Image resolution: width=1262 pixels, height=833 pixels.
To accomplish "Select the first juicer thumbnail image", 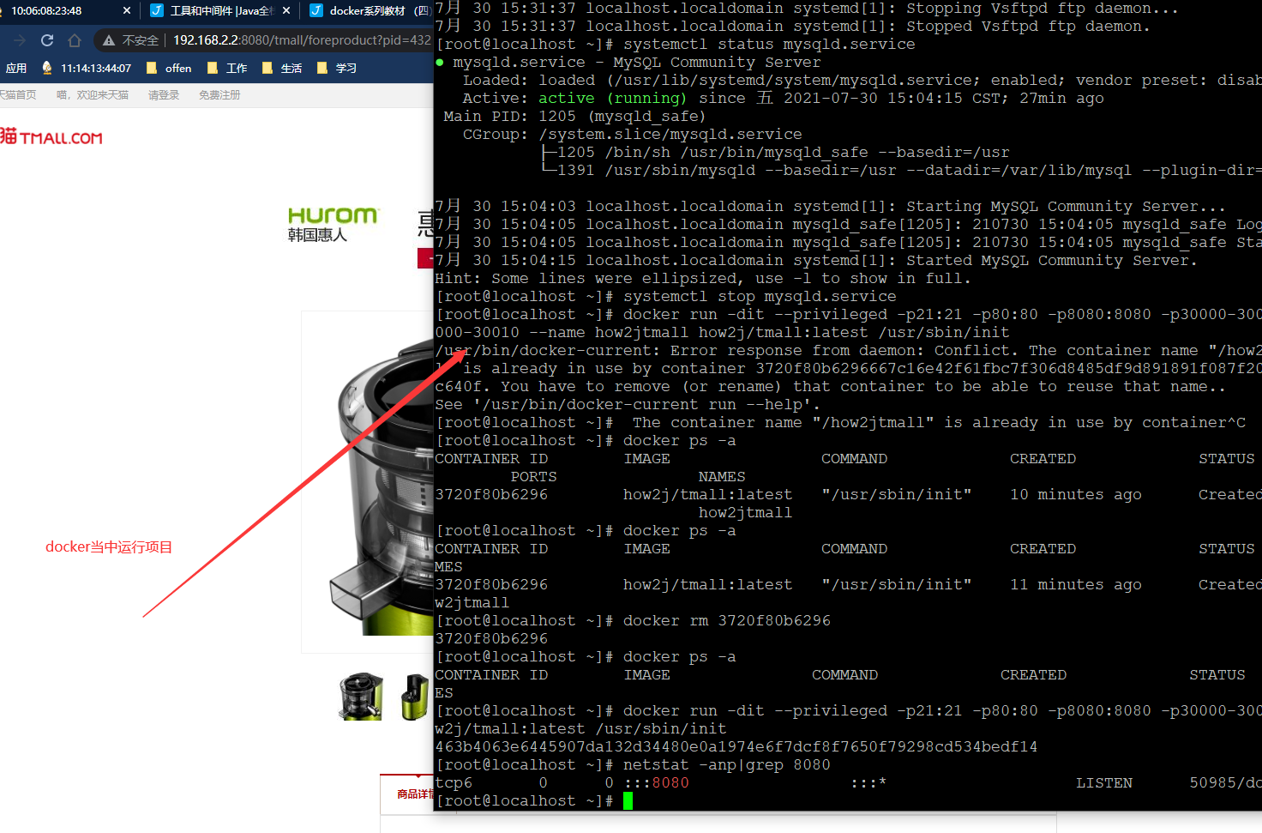I will 361,697.
